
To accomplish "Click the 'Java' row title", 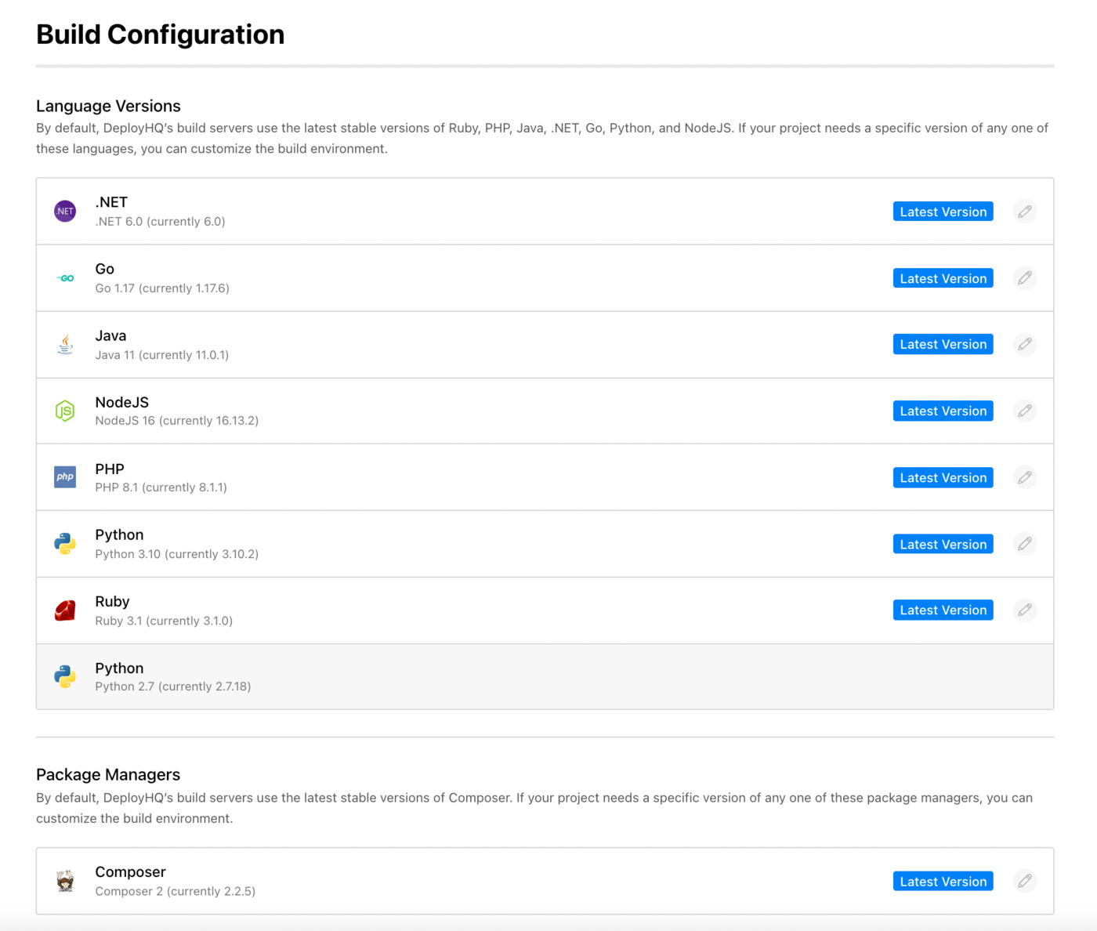I will click(110, 335).
